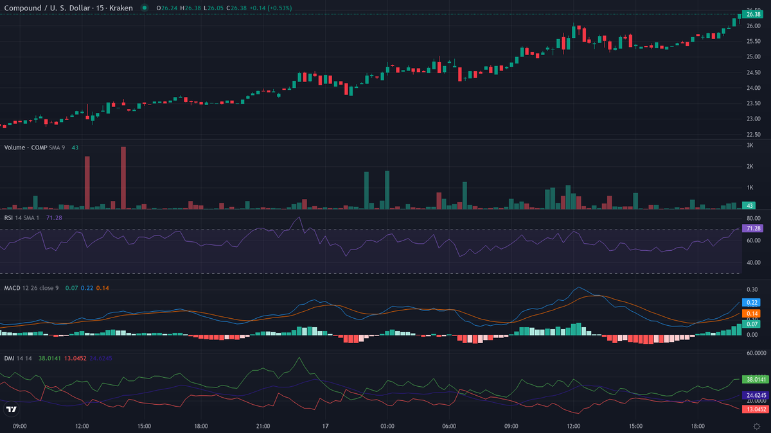
Task: Click the 22.50 price axis label
Action: pyautogui.click(x=752, y=135)
